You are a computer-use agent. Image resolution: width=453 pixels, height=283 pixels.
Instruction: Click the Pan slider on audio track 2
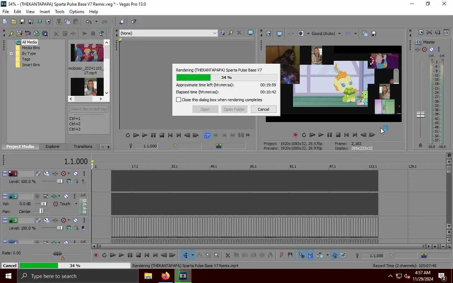(41, 211)
